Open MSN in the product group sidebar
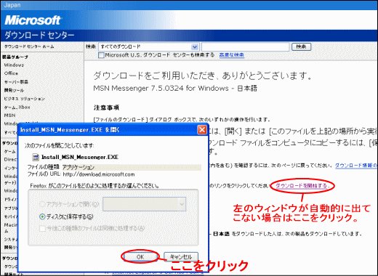378x276 pixels. (9, 115)
